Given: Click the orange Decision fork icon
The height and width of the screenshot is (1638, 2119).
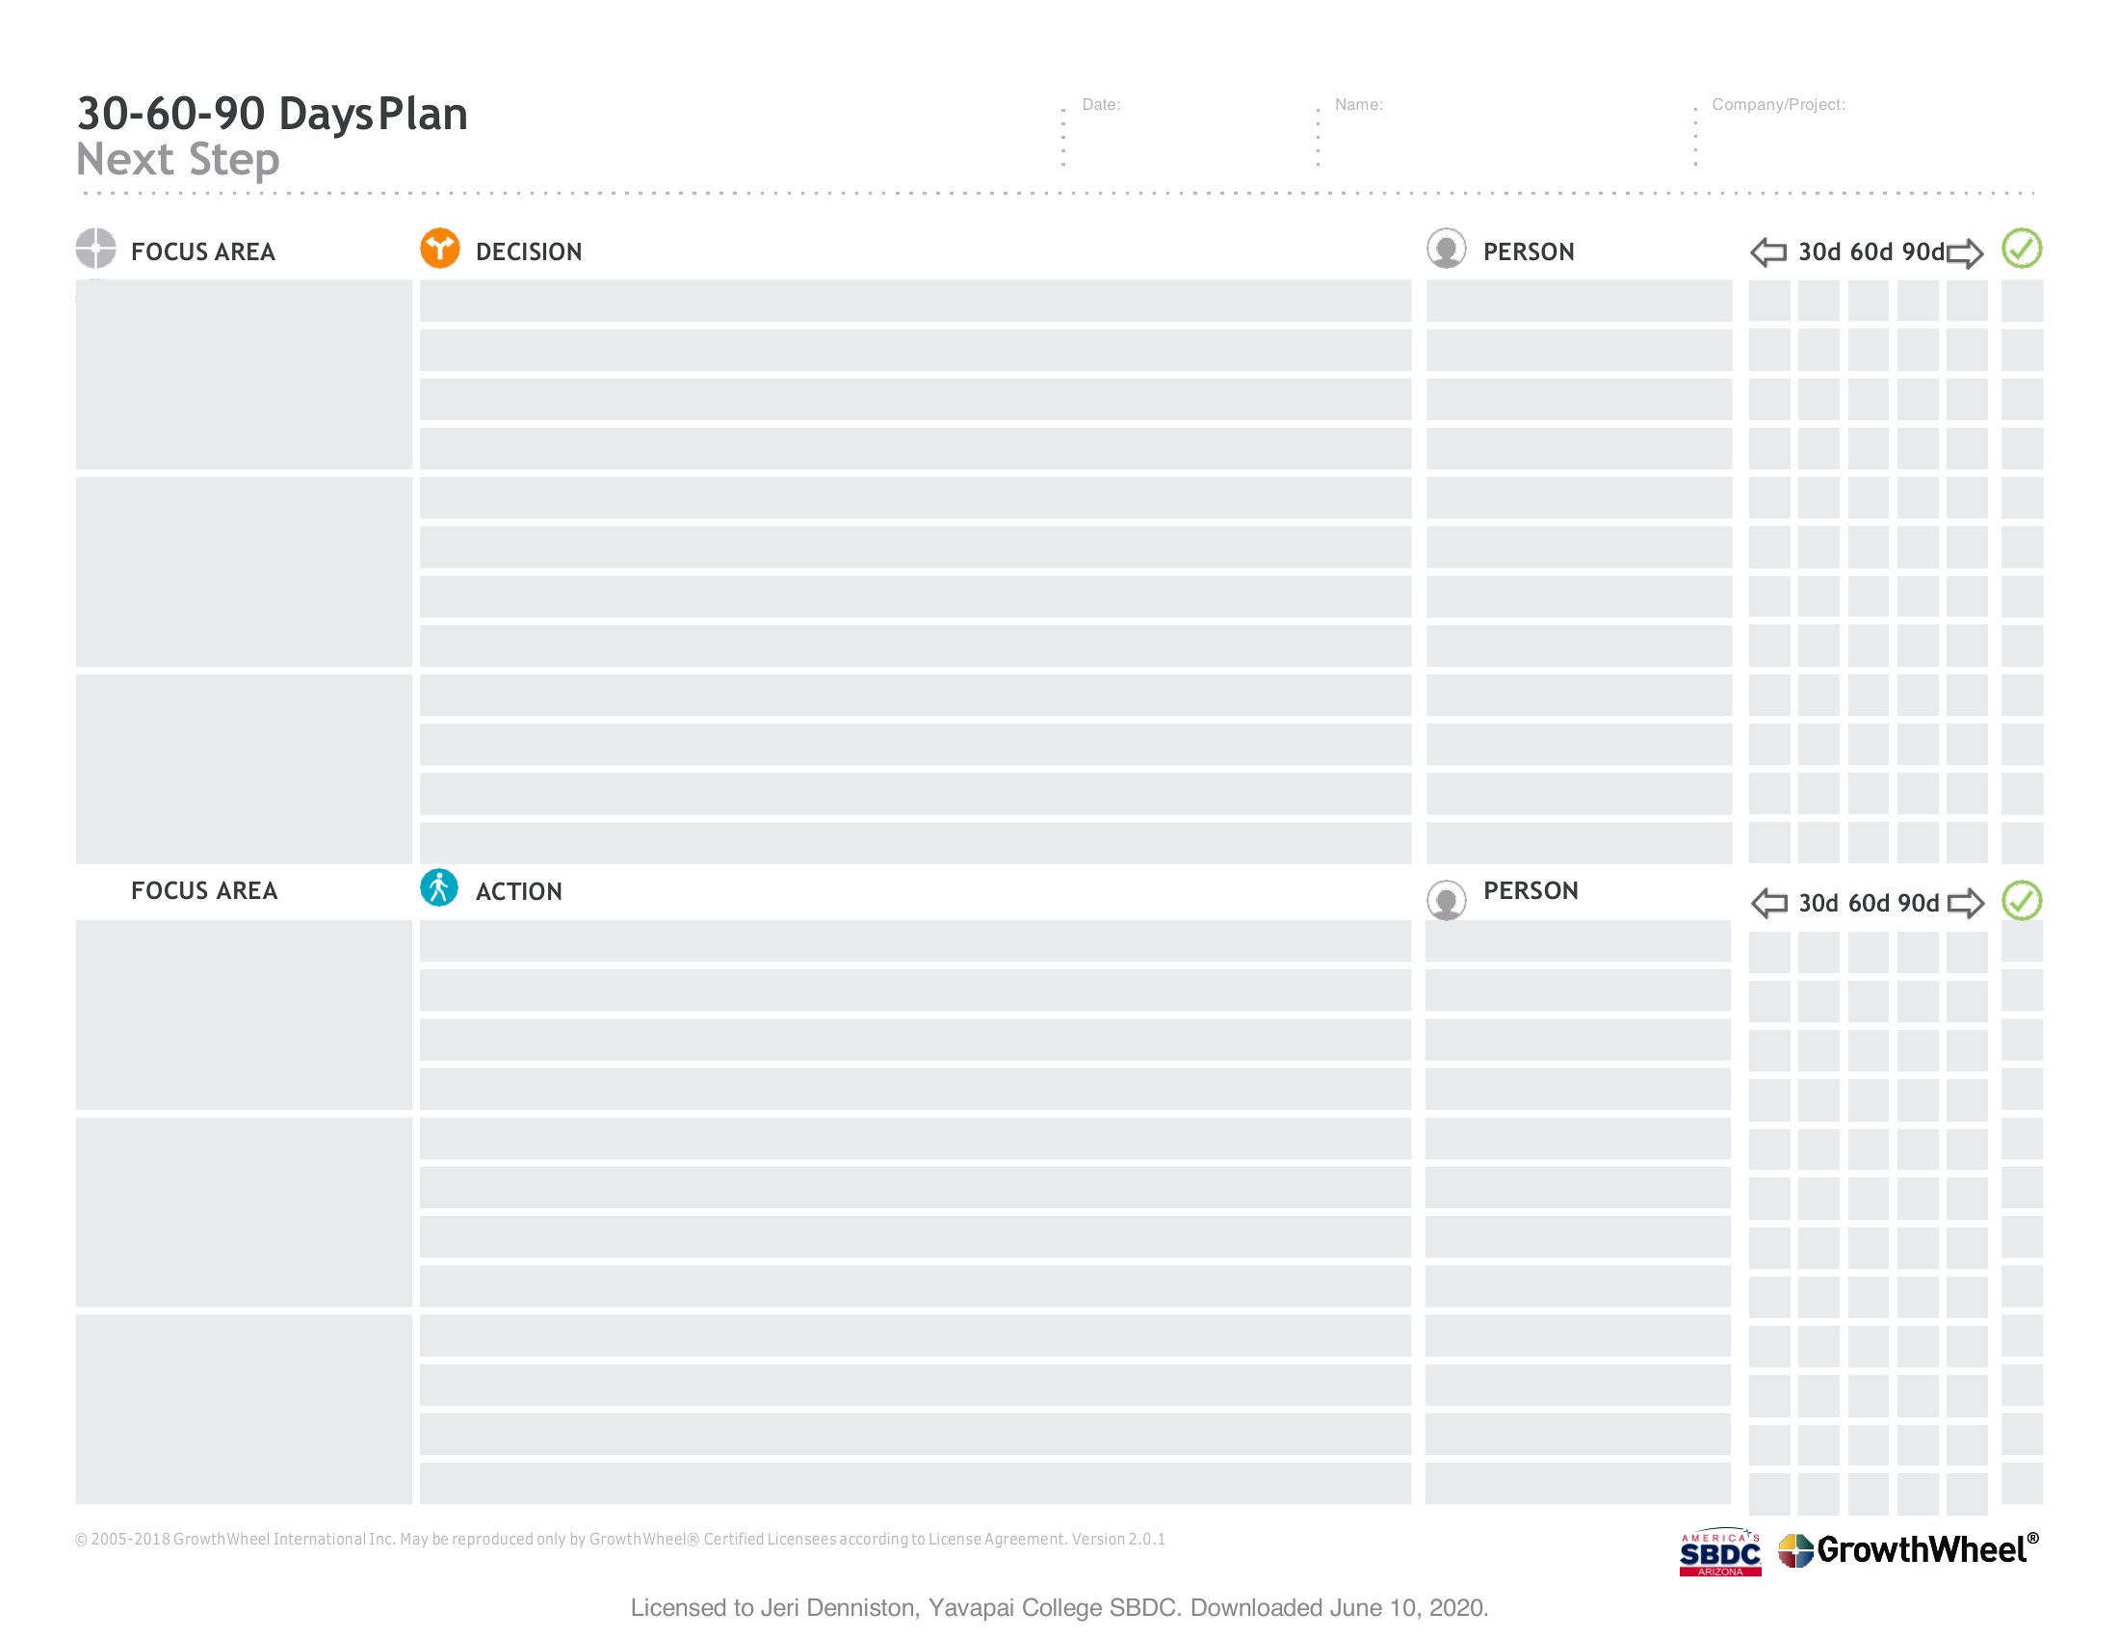Looking at the screenshot, I should (x=439, y=249).
